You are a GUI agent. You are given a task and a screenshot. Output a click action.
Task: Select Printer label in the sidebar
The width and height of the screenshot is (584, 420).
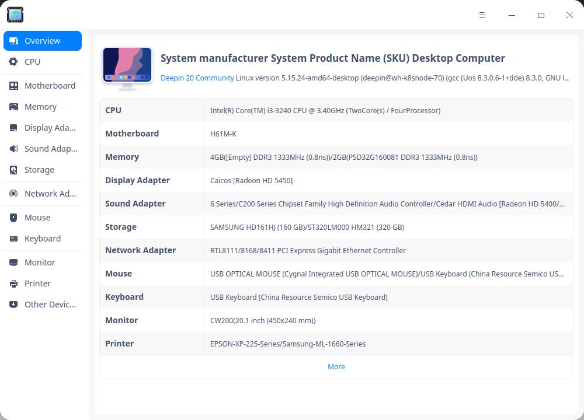point(37,284)
